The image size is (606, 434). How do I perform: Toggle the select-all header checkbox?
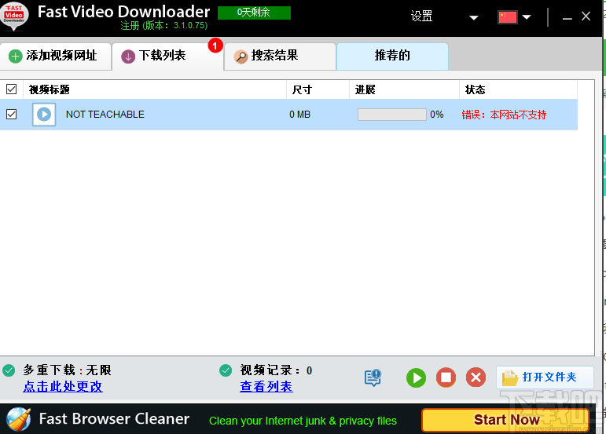(x=12, y=89)
